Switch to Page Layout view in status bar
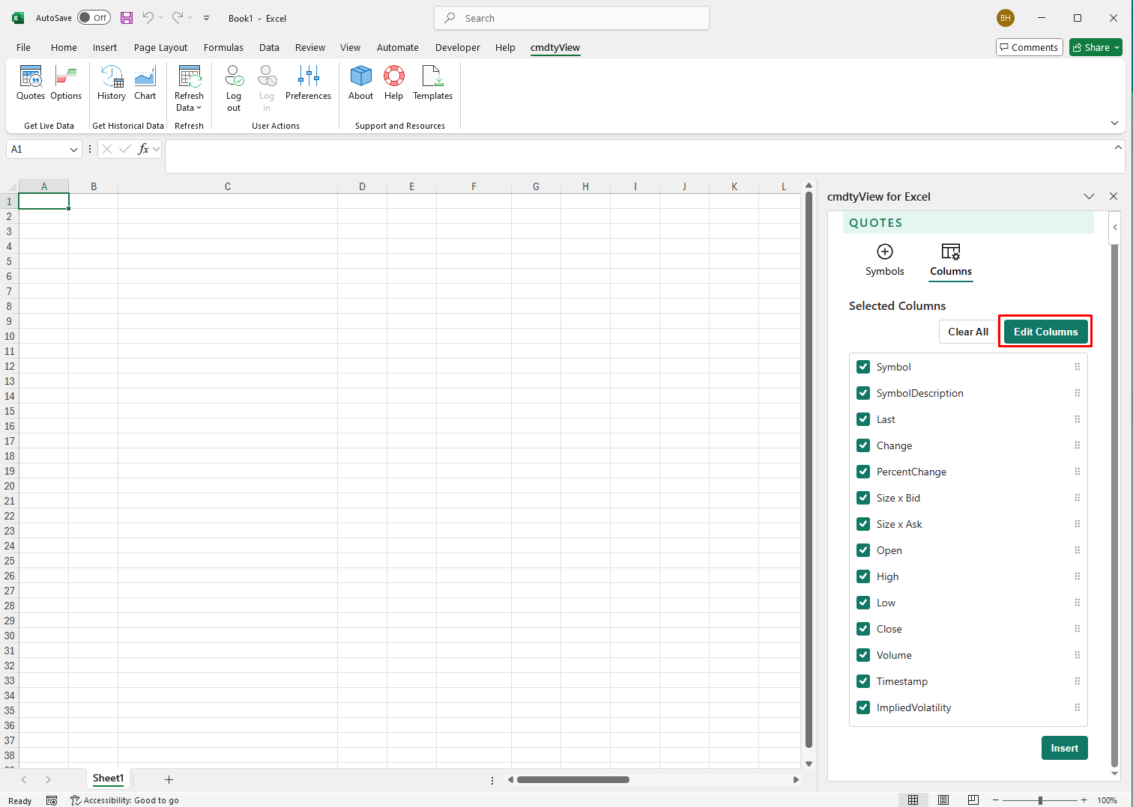The height and width of the screenshot is (807, 1133). click(943, 800)
